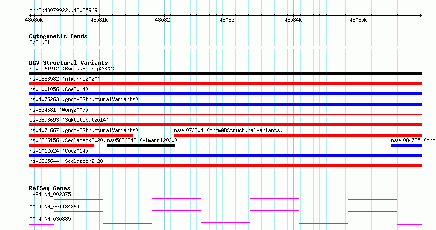Select the red nsv6366156 variant bar
Screen dimensions: 436x230
tap(61, 145)
